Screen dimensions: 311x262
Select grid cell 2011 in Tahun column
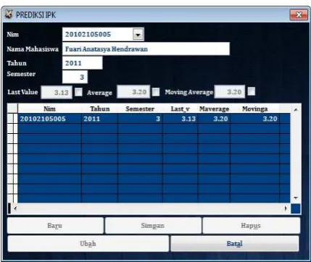[100, 119]
